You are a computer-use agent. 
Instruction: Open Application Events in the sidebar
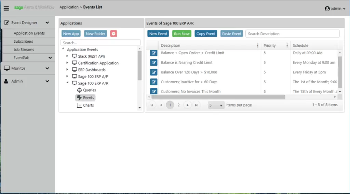coord(29,33)
